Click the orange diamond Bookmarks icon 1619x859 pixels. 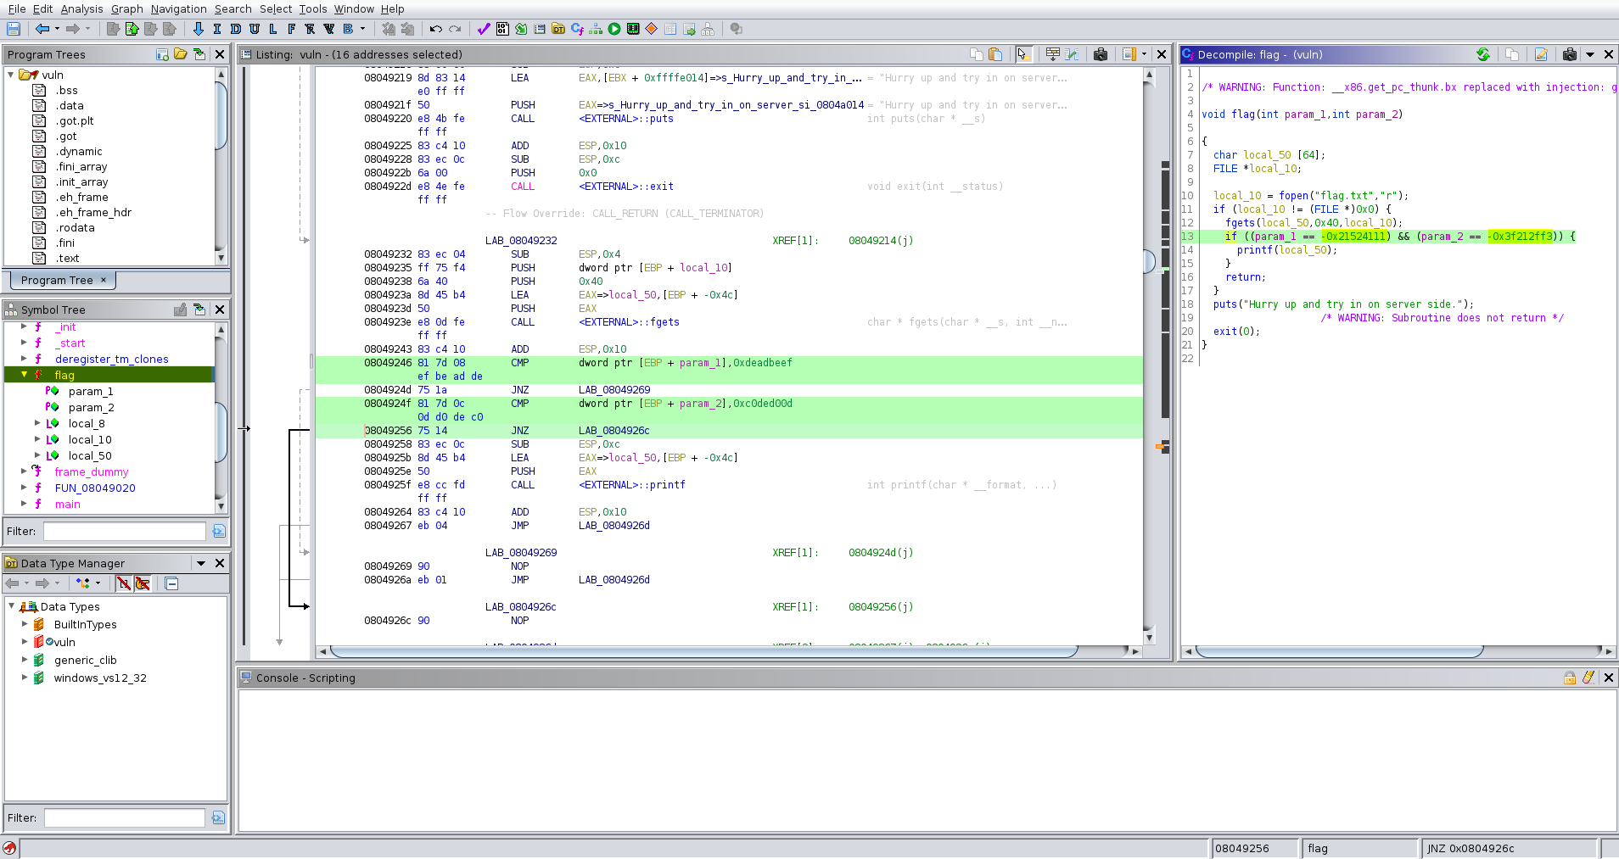pyautogui.click(x=652, y=29)
